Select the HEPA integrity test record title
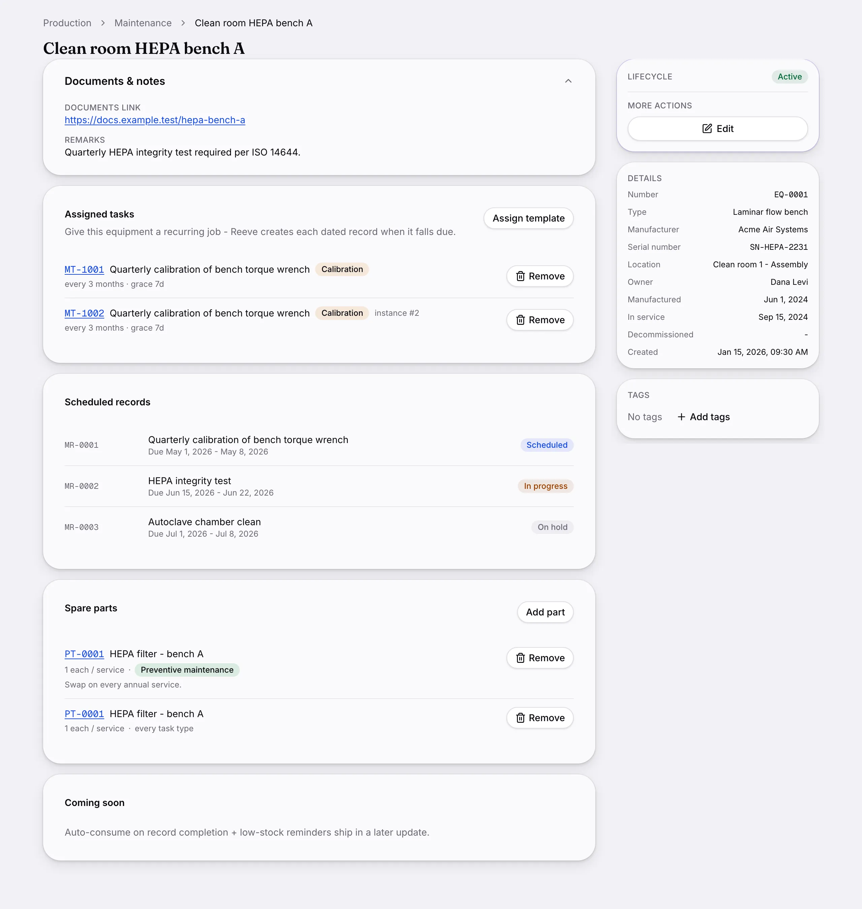The width and height of the screenshot is (862, 909). click(189, 481)
